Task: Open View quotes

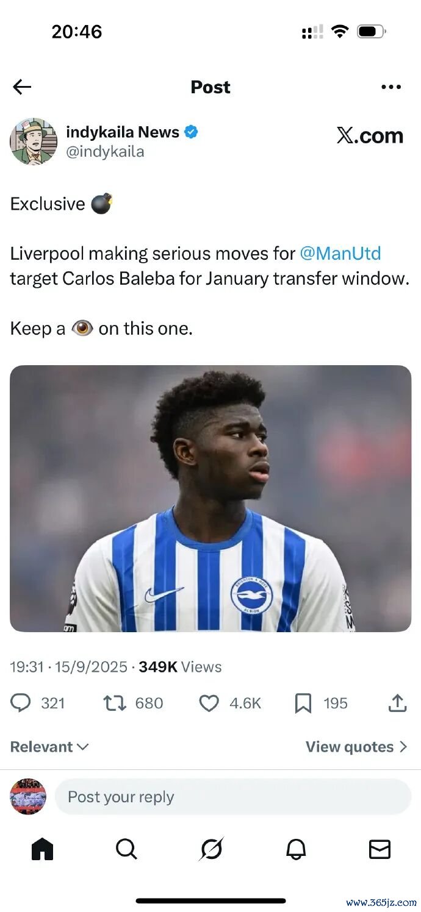Action: tap(356, 747)
